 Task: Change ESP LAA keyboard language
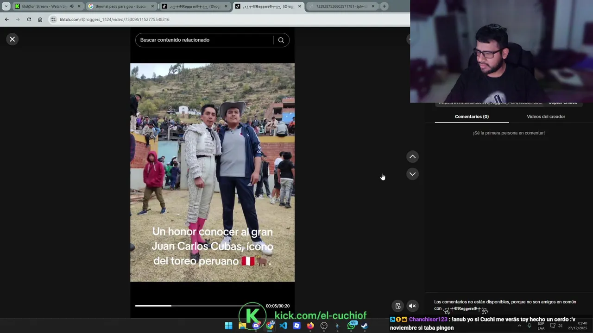(541, 326)
